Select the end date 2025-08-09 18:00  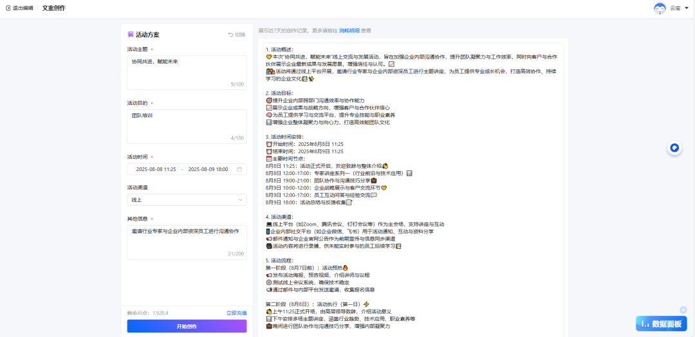tap(208, 169)
